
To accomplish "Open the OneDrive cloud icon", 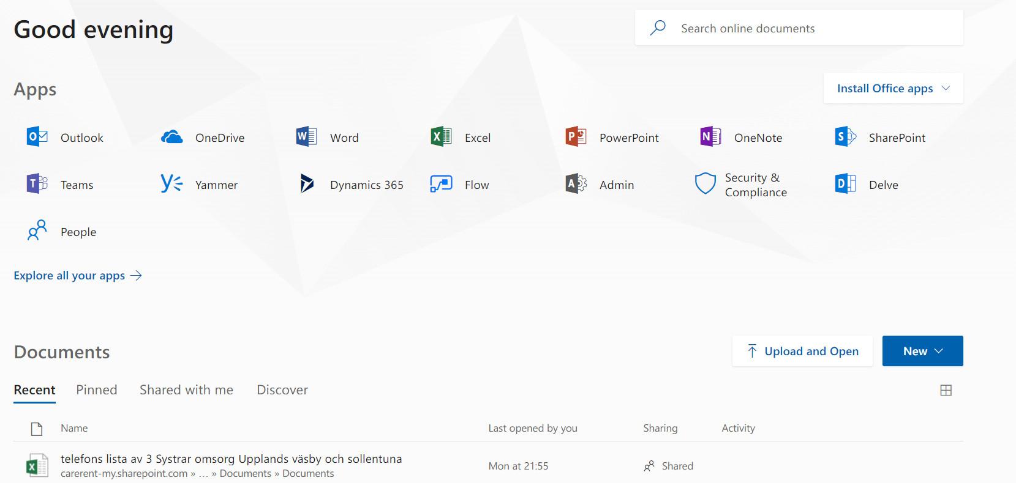I will pos(171,137).
